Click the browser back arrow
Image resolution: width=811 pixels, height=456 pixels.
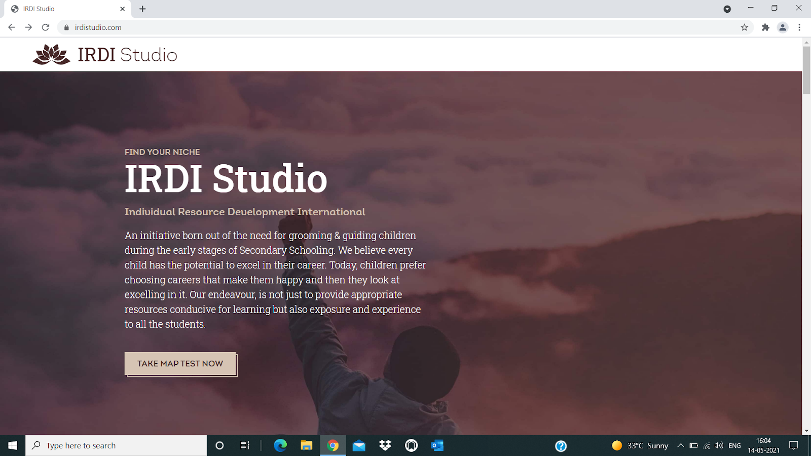[12, 27]
